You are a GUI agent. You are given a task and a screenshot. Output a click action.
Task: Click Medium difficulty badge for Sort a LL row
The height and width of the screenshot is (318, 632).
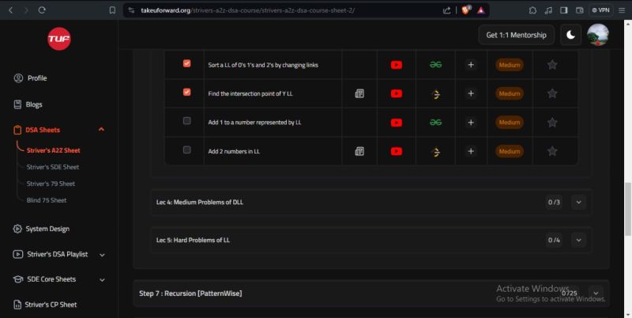click(x=510, y=65)
